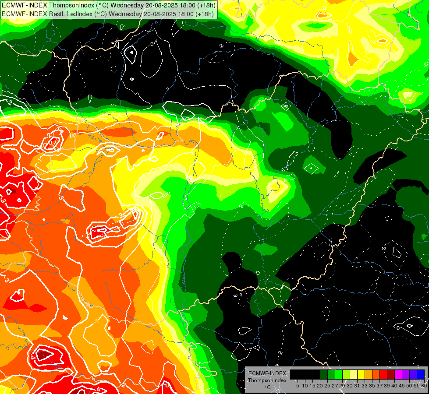Click the legend scale value 50
The width and height of the screenshot is (429, 394).
[x=409, y=386]
